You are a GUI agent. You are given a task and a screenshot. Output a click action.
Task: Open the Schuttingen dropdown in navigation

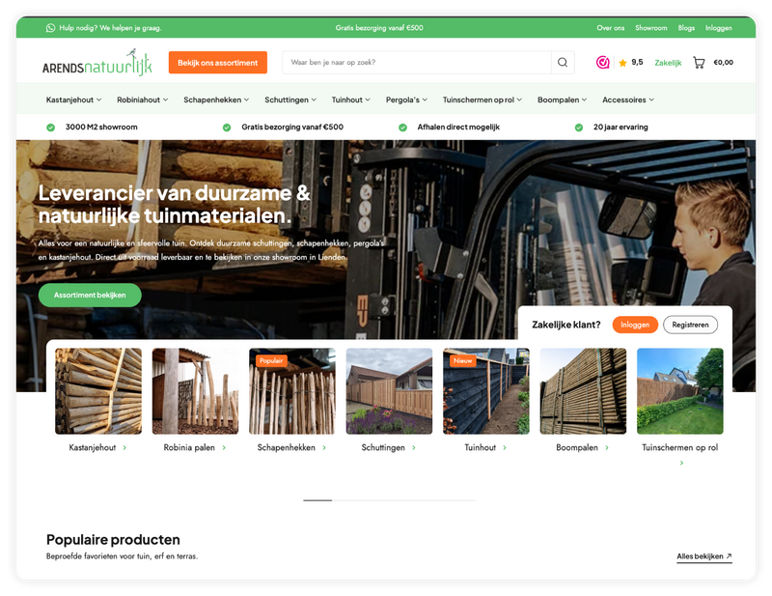290,99
